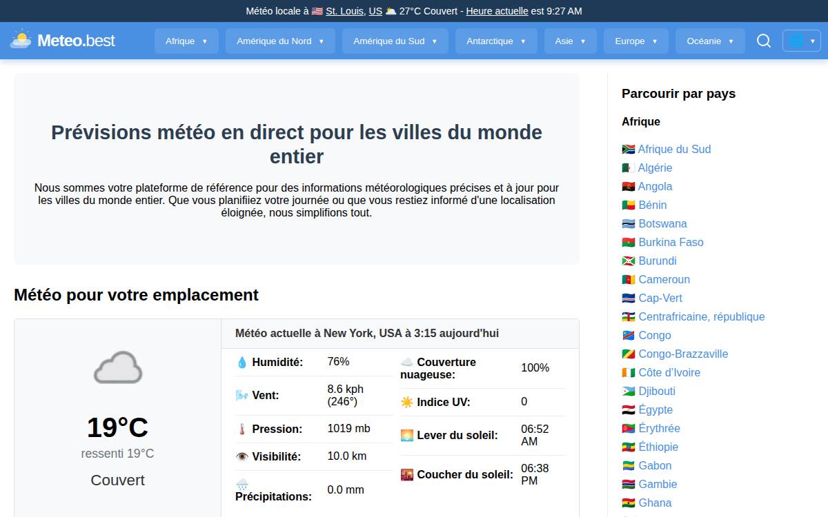Open the Côte d'Ivoire country link
Image resolution: width=828 pixels, height=517 pixels.
pyautogui.click(x=669, y=372)
